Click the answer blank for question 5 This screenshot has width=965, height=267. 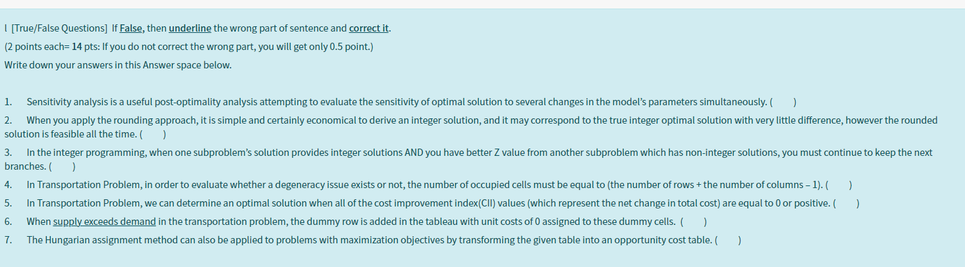point(847,203)
